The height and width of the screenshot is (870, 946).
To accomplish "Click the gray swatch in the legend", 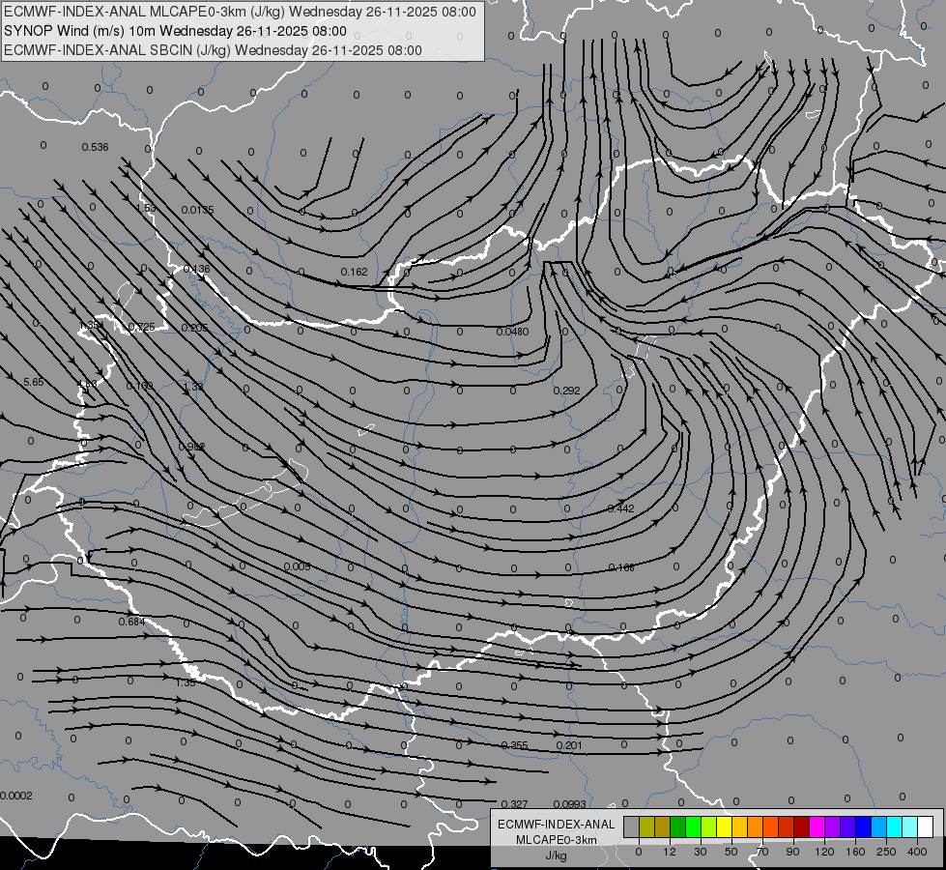I will coord(632,826).
